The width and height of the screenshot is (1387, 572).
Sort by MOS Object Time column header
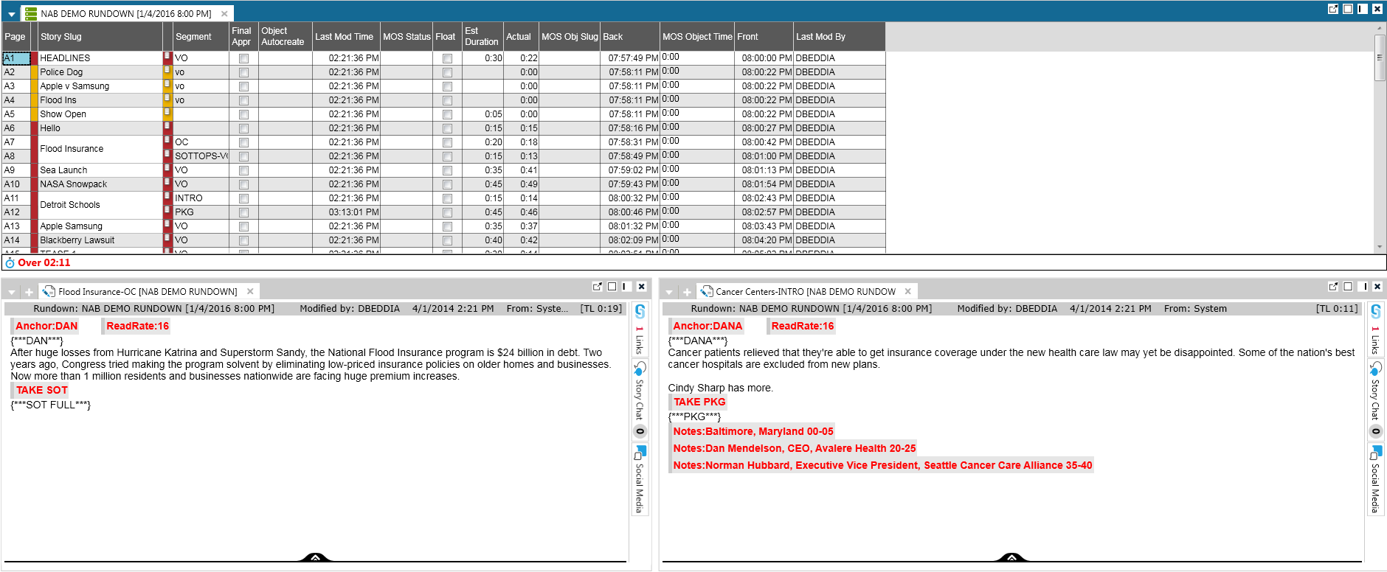point(697,37)
